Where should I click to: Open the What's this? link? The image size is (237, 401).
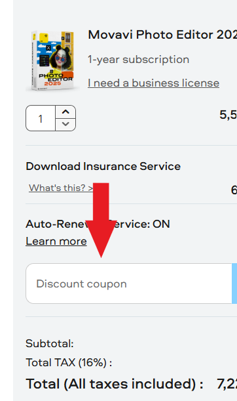coord(61,188)
